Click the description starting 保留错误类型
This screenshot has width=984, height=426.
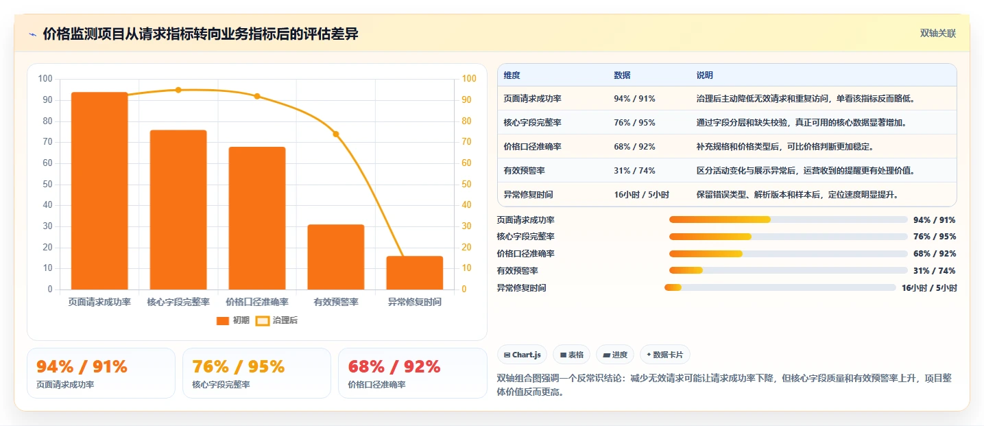[x=797, y=194]
